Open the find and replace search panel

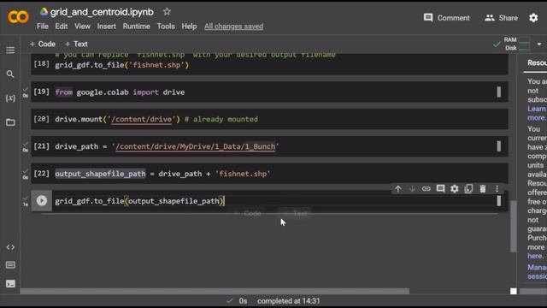point(10,74)
